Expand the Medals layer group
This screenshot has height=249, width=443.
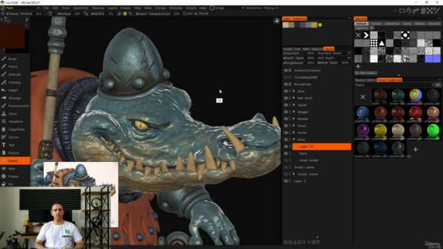click(x=294, y=119)
